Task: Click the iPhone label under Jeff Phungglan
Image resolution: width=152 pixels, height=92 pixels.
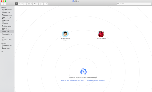Action: [65, 40]
